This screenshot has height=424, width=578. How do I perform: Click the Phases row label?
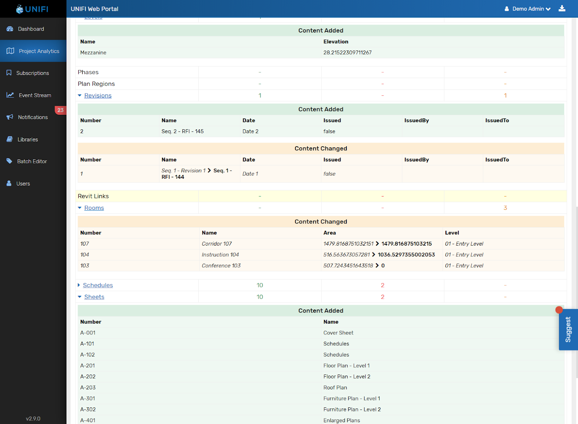(88, 72)
